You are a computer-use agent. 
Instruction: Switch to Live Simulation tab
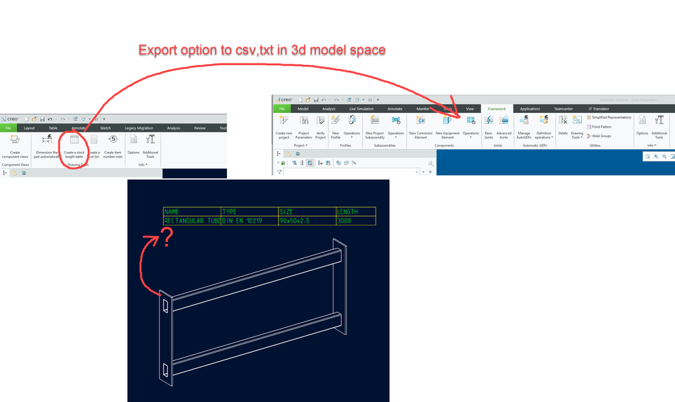tap(361, 109)
